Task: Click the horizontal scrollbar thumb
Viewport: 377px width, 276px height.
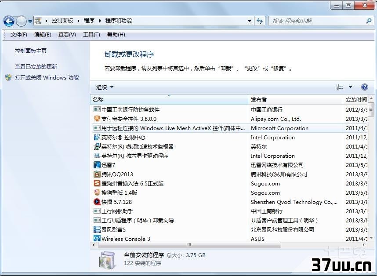Action: [x=189, y=245]
